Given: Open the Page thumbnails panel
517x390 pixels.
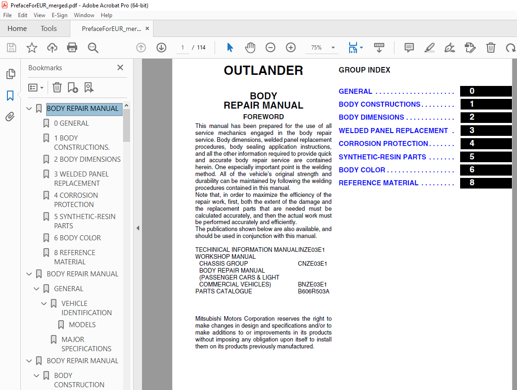Looking at the screenshot, I should 10,74.
